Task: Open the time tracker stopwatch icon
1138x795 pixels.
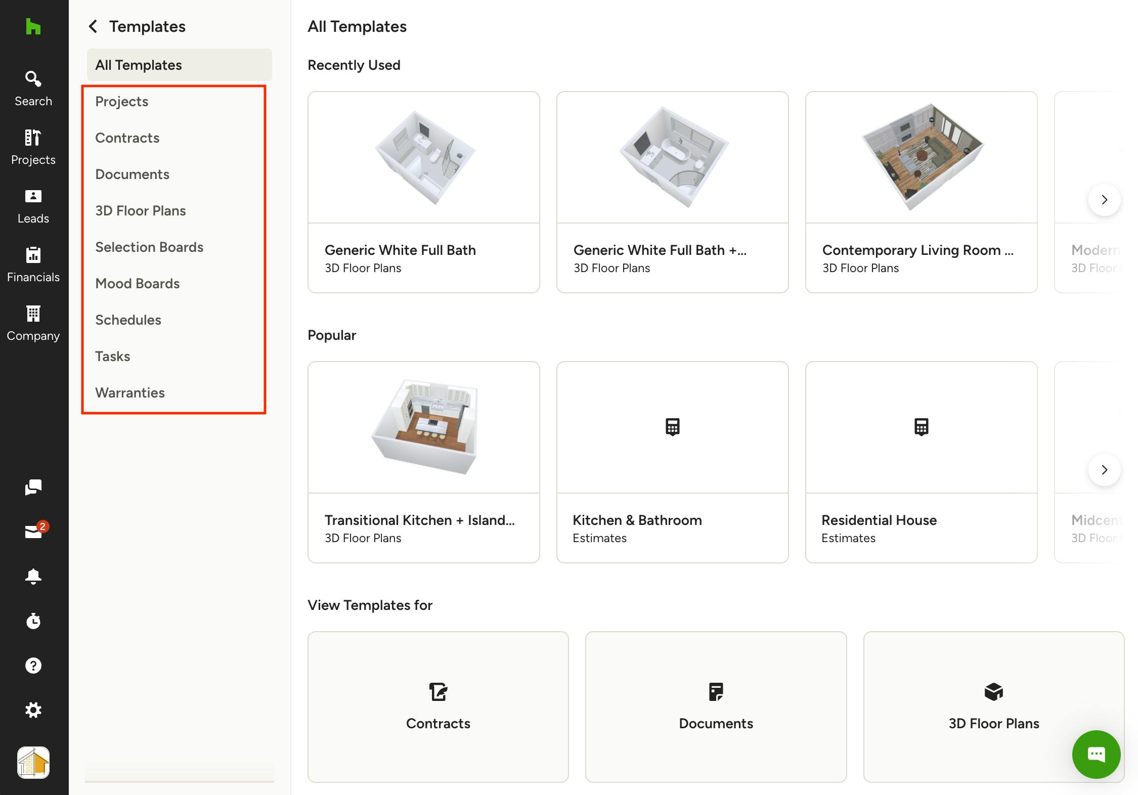Action: tap(33, 621)
